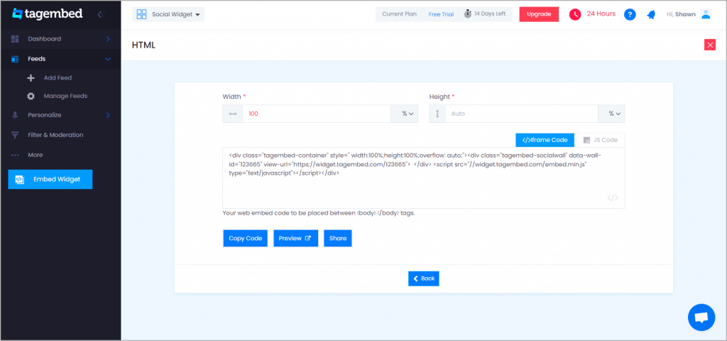Open the height unit dropdown

(x=612, y=114)
